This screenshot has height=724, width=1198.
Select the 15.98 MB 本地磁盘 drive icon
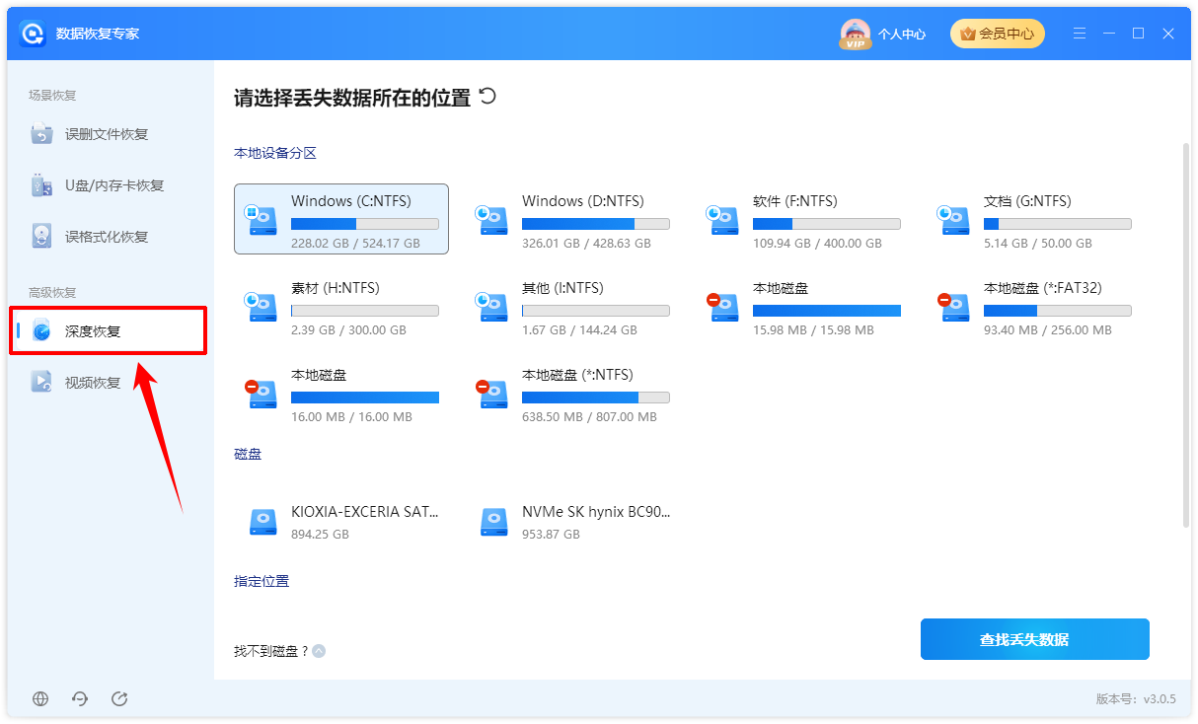tap(723, 307)
